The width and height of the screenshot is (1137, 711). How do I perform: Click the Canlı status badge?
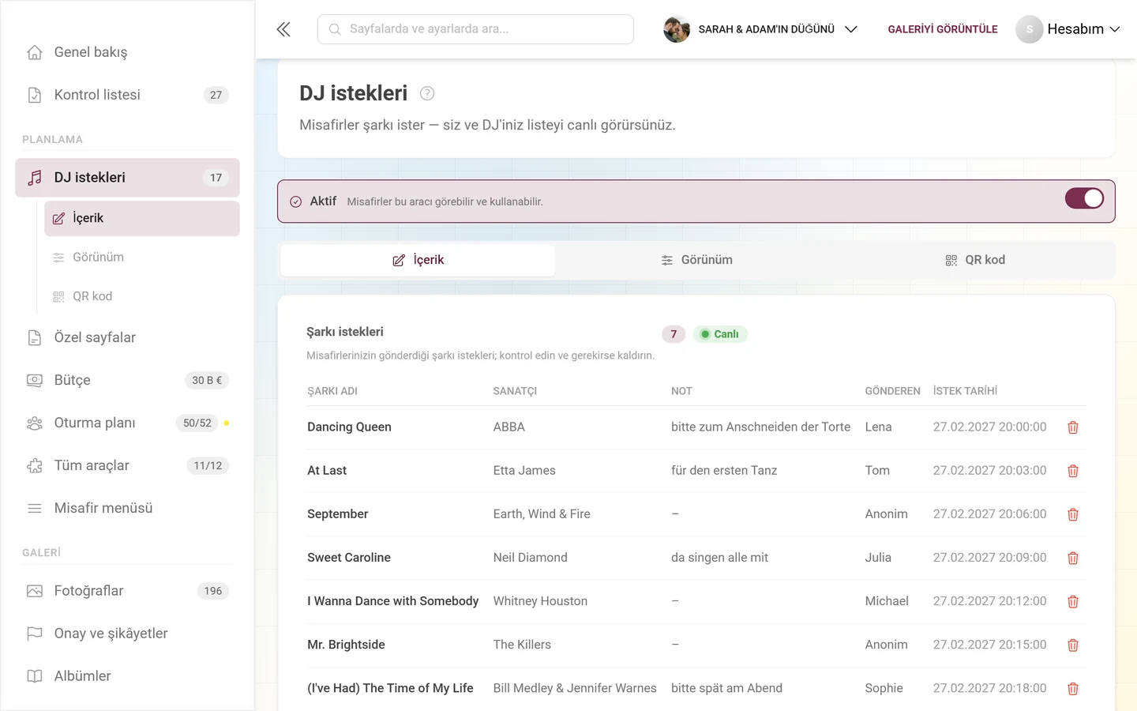(720, 334)
